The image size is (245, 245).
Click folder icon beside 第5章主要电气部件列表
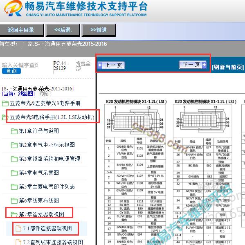tap(14, 187)
